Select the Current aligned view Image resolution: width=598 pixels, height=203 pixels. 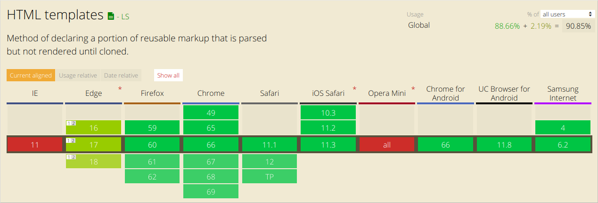31,75
